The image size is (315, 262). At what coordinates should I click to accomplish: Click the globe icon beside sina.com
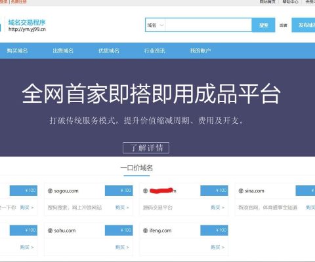click(241, 191)
